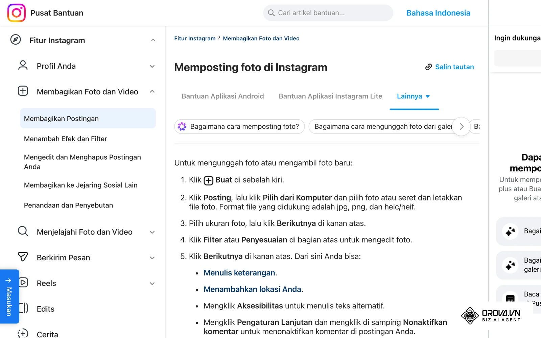Open the Lainnya dropdown tab
This screenshot has width=541, height=338.
point(414,96)
